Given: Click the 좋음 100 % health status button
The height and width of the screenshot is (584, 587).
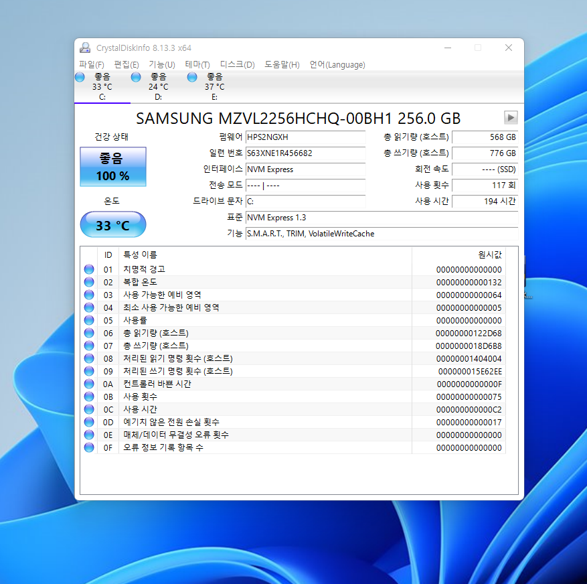Looking at the screenshot, I should coord(113,167).
